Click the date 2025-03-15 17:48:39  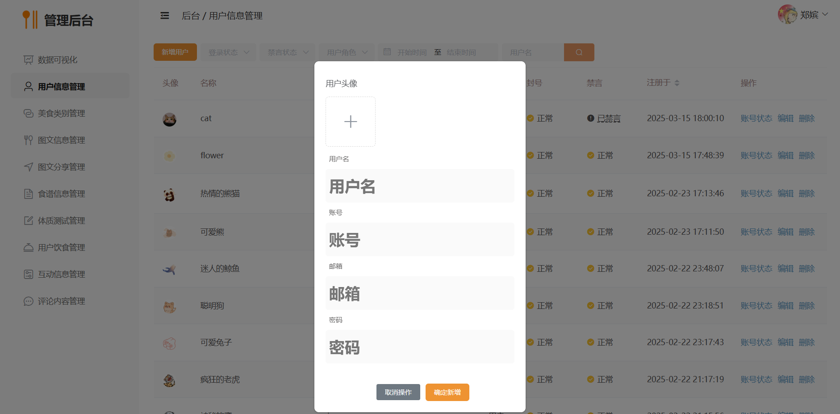click(685, 156)
